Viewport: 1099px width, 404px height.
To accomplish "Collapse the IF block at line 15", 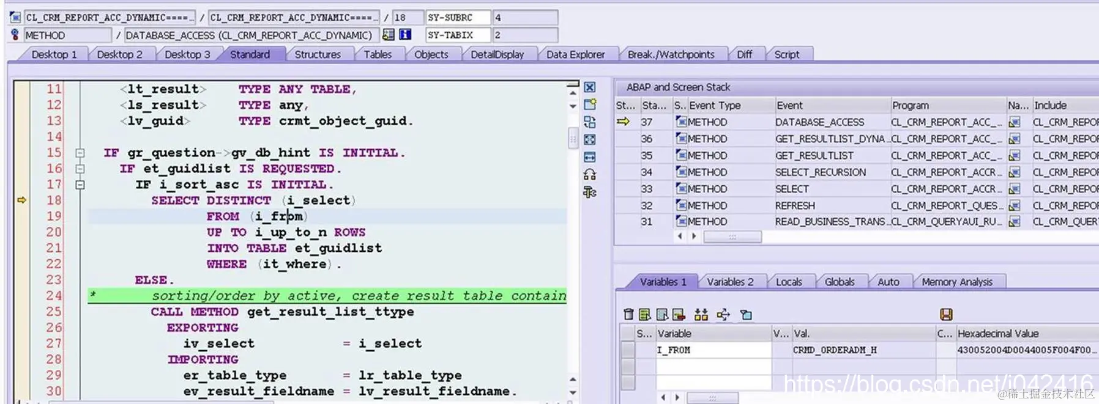I will [80, 153].
